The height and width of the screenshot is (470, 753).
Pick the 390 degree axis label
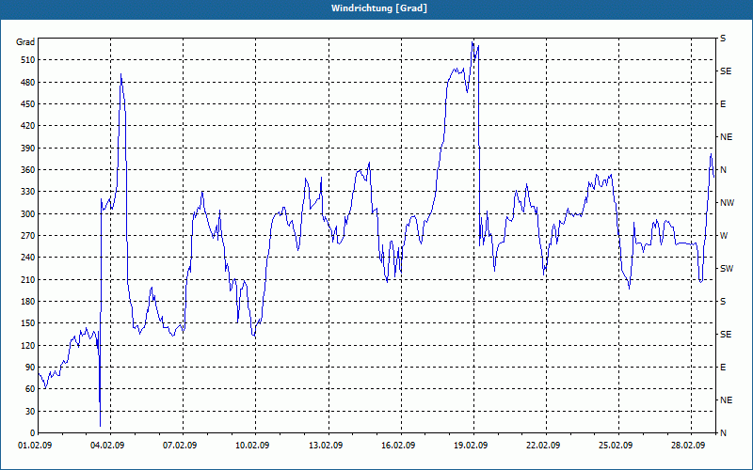(x=28, y=148)
